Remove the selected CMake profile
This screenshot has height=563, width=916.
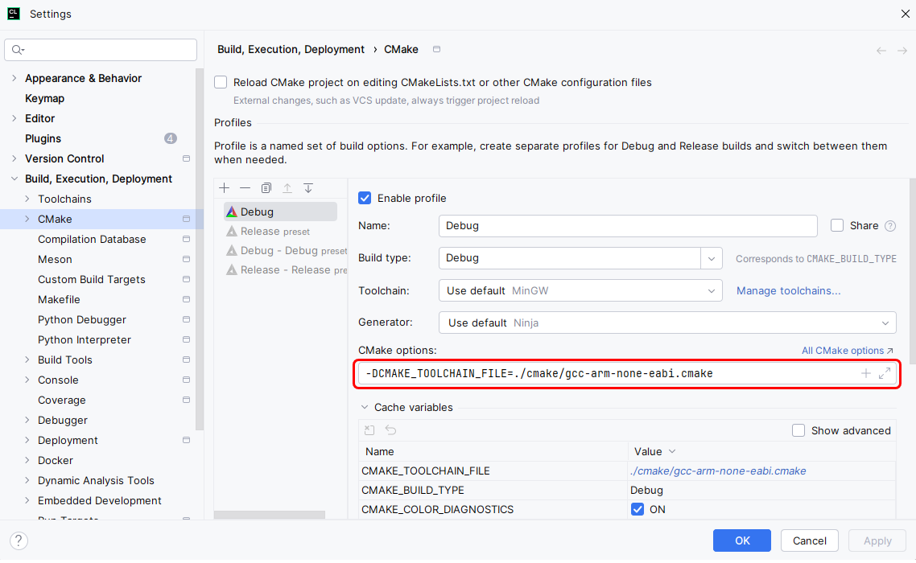pyautogui.click(x=246, y=188)
